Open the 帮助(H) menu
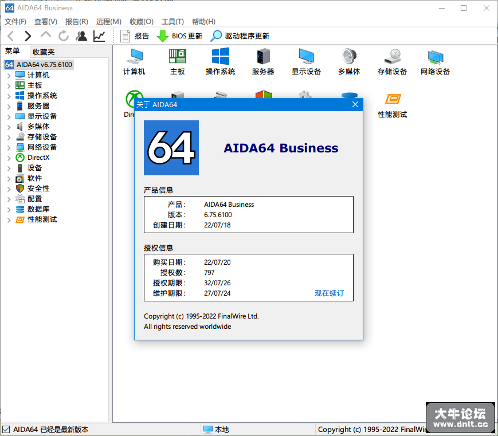Screen dimensions: 498x436 [203, 22]
